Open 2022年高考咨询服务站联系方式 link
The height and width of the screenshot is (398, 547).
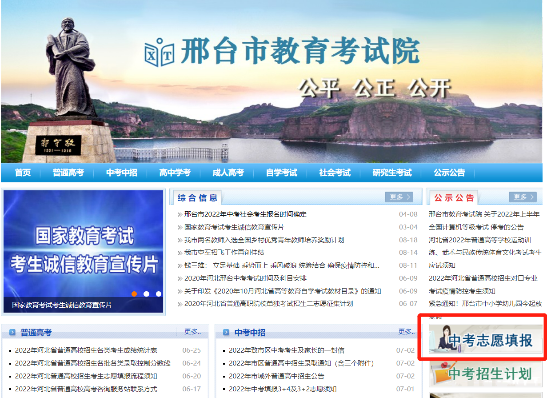86,389
